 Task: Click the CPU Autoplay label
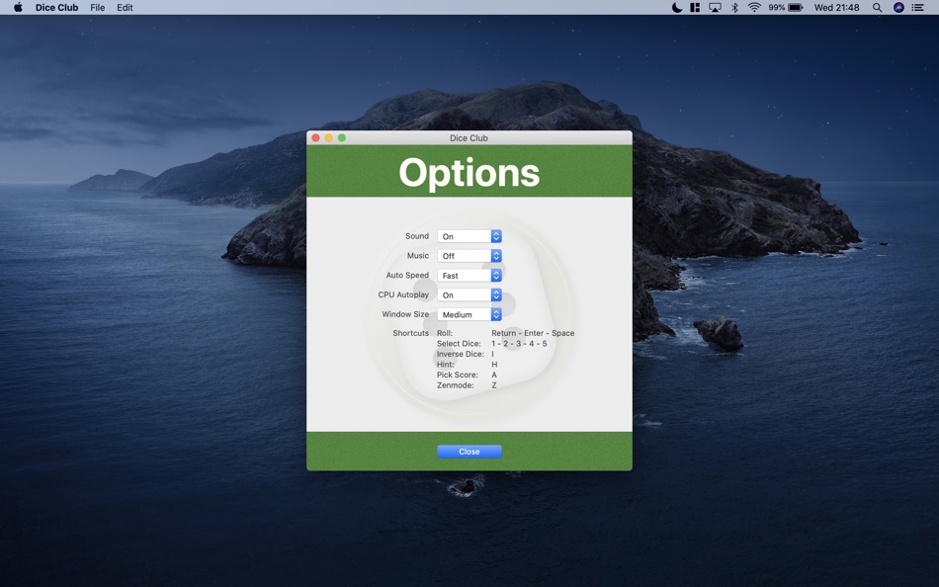[403, 294]
